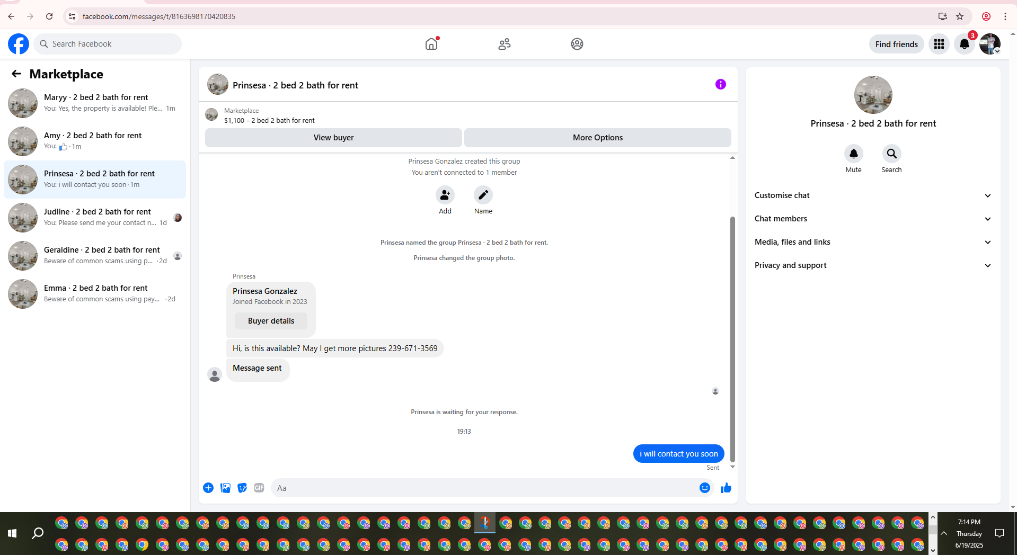Screen dimensions: 1017x555
Task: Click the purple conversation information icon
Action: (x=721, y=84)
